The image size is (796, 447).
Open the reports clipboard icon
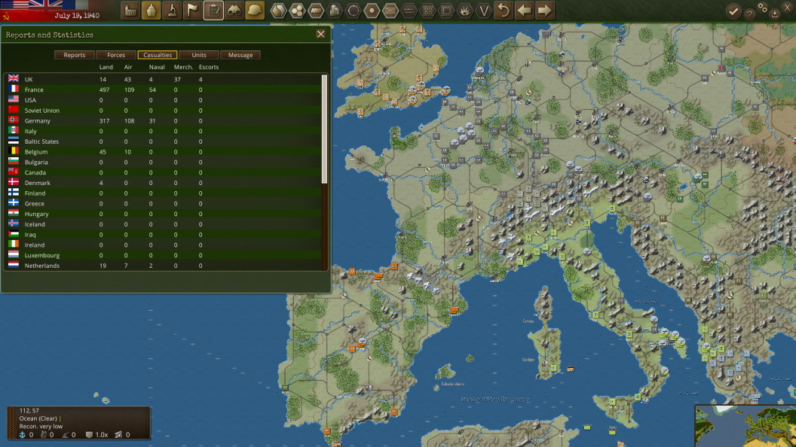(x=213, y=11)
